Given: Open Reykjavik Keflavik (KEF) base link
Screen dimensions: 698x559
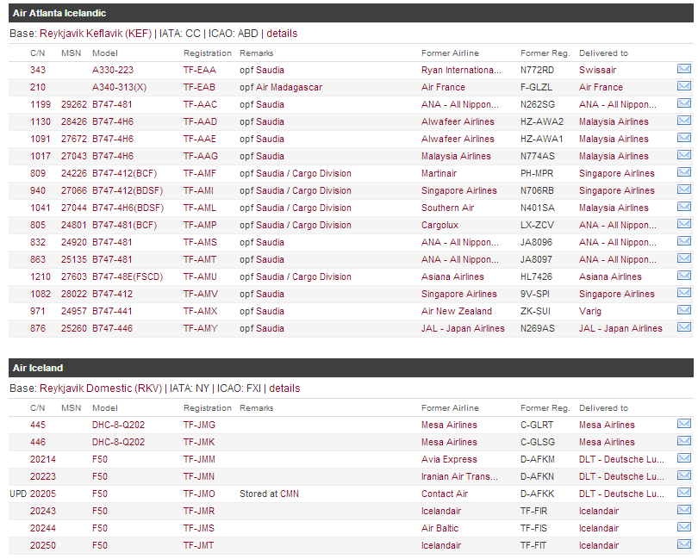Looking at the screenshot, I should pyautogui.click(x=96, y=34).
